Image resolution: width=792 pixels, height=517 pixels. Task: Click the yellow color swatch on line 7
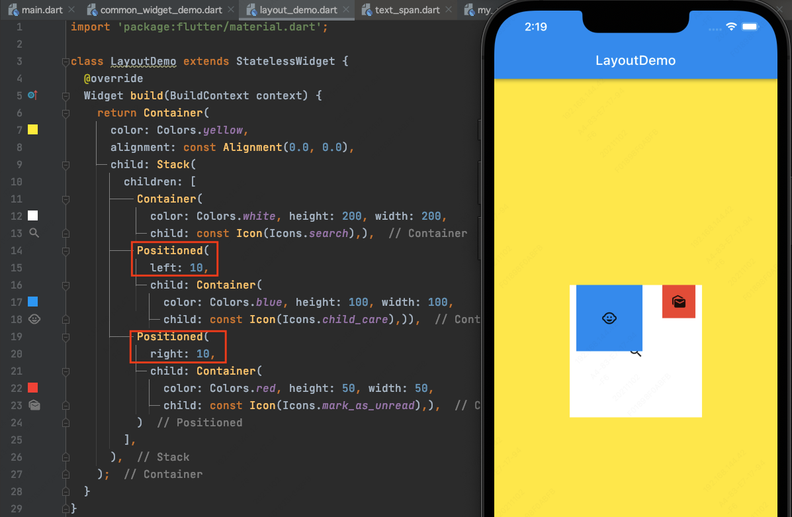(x=33, y=130)
